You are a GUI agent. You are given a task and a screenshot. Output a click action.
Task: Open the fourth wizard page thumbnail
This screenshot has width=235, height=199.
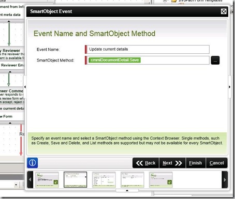(x=133, y=180)
